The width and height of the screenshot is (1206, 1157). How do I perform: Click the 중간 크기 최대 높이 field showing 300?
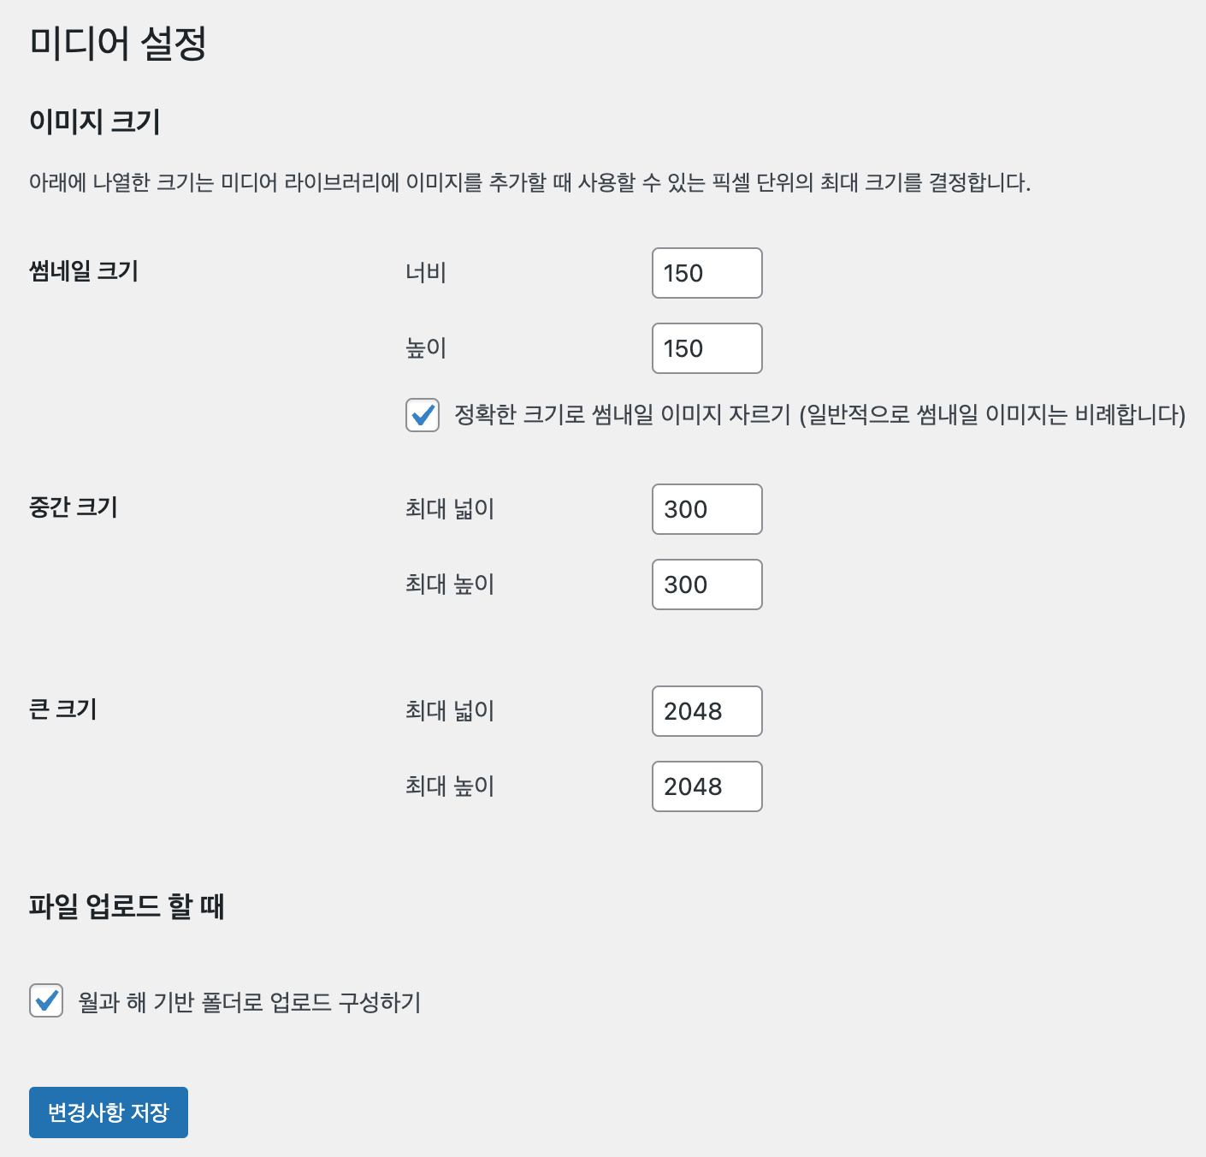pos(707,584)
